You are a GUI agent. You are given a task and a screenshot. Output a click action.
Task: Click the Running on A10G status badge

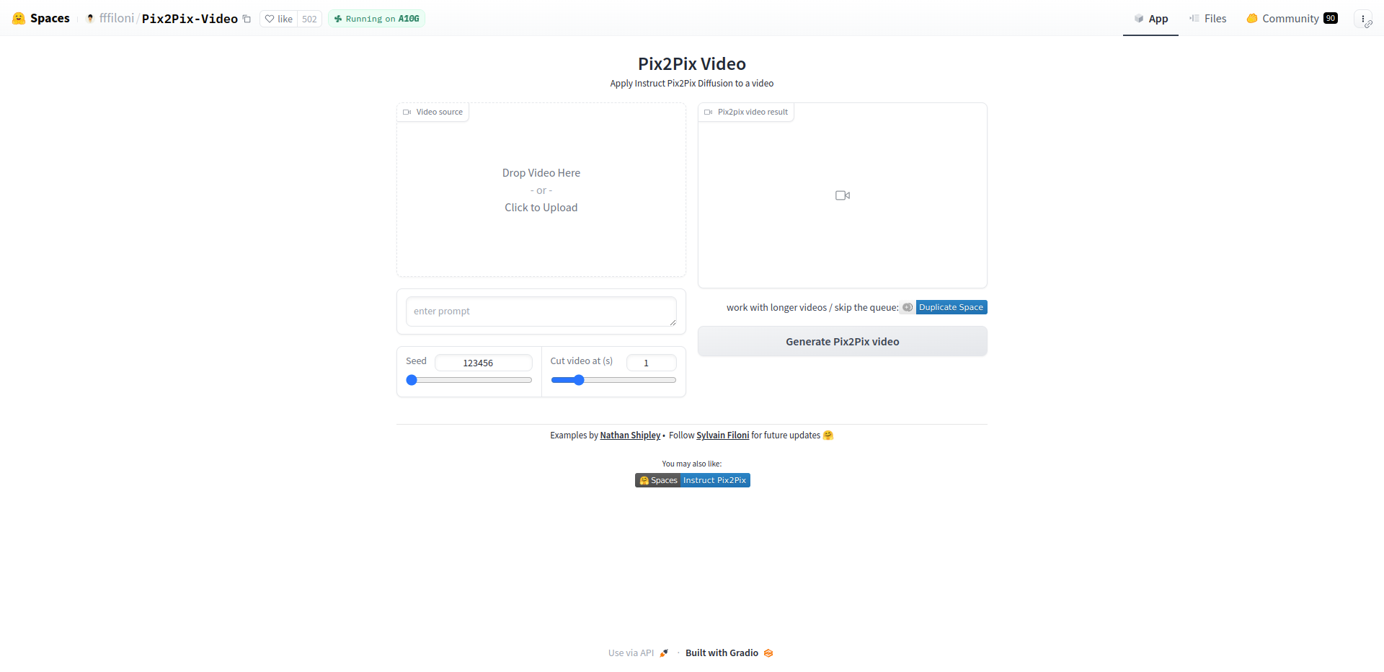tap(376, 19)
